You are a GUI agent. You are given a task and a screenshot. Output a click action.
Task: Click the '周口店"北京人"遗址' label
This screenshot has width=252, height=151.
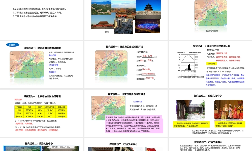(x=61, y=147)
